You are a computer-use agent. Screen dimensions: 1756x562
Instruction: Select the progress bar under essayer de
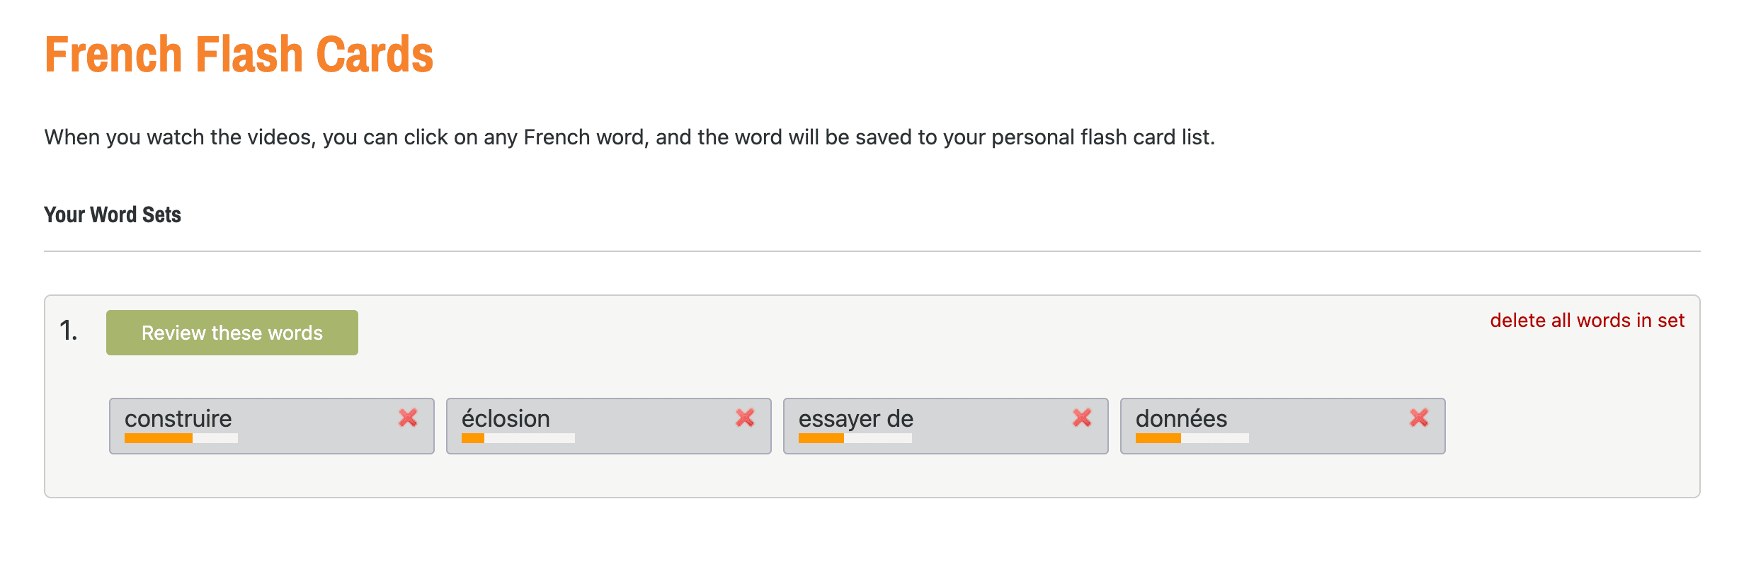click(855, 439)
